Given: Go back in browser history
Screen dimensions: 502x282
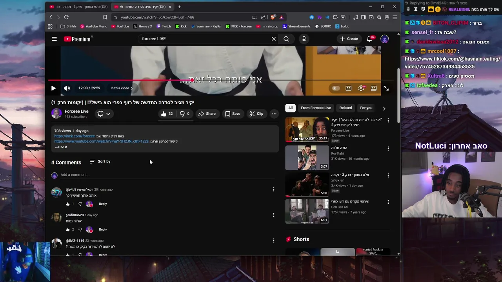Looking at the screenshot, I should (51, 17).
